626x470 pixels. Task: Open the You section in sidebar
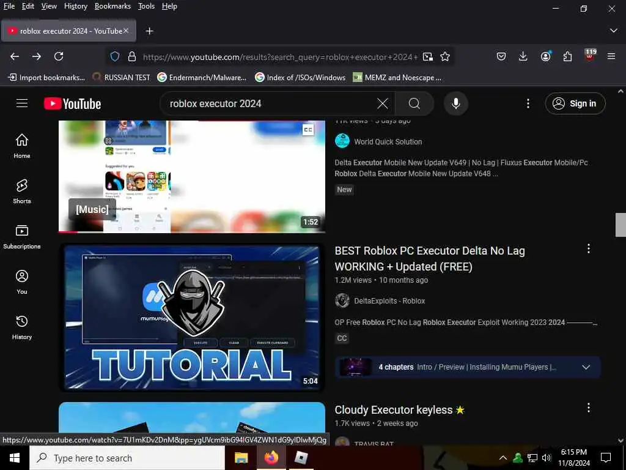click(x=22, y=282)
